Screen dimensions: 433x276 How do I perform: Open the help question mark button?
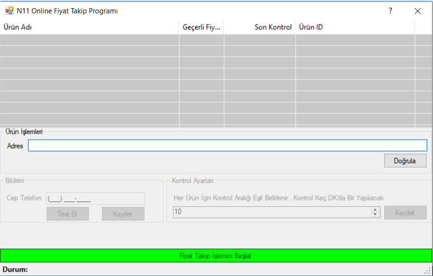(390, 11)
